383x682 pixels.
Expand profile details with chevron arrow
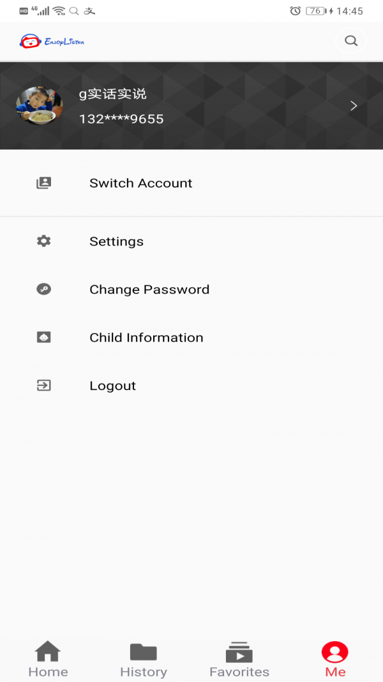[354, 106]
